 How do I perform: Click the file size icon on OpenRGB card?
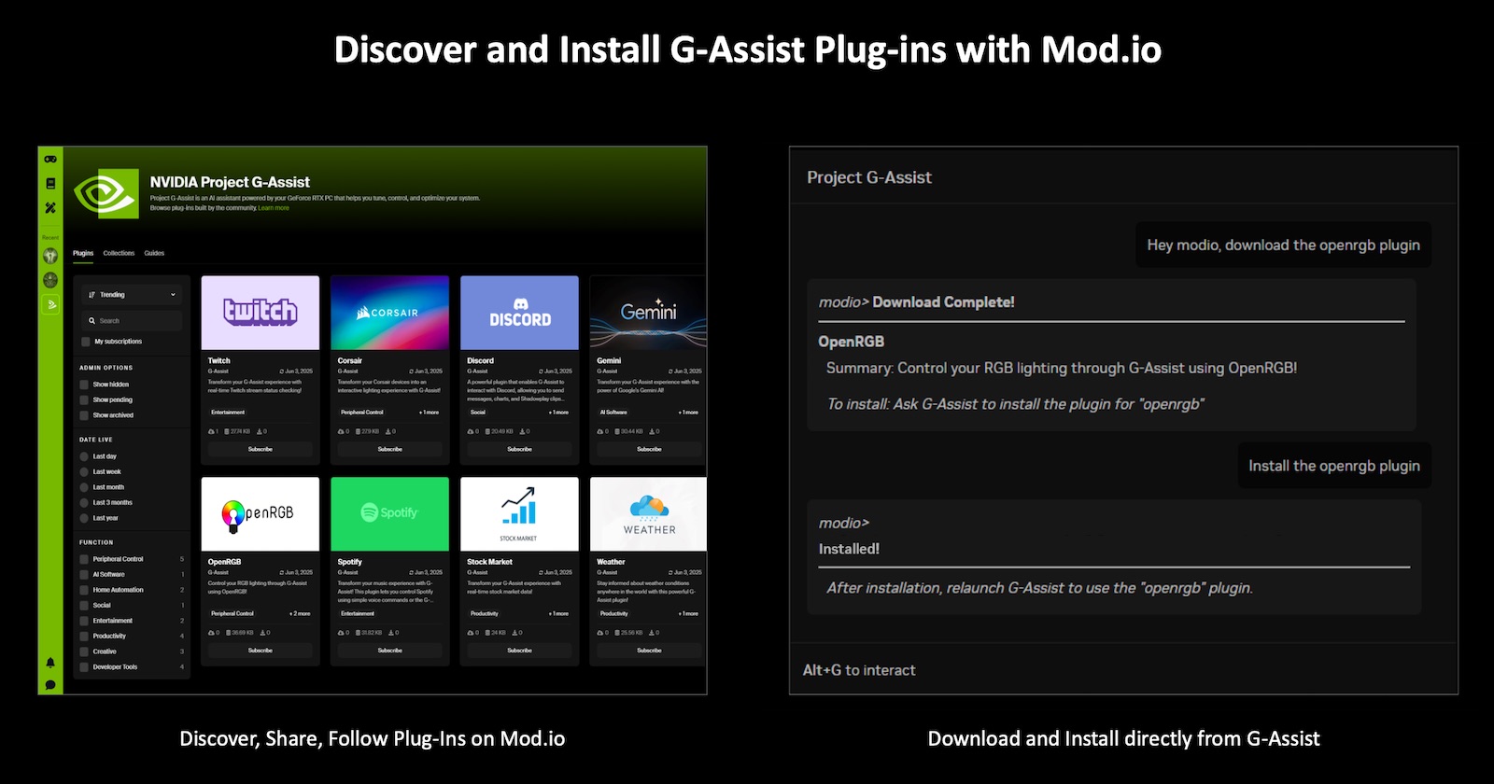coord(228,633)
